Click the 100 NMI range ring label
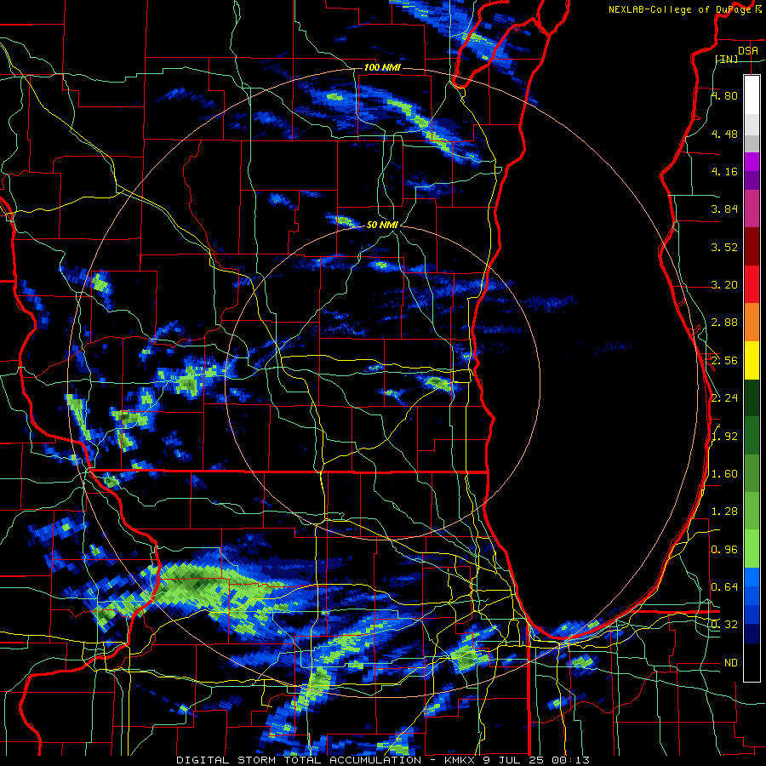Viewport: 766px width, 766px height. tap(382, 67)
